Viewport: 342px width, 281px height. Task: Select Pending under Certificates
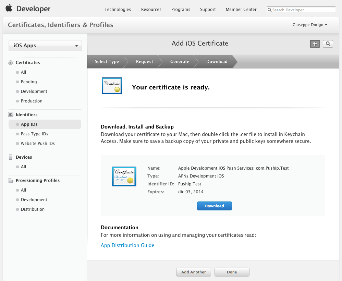29,82
